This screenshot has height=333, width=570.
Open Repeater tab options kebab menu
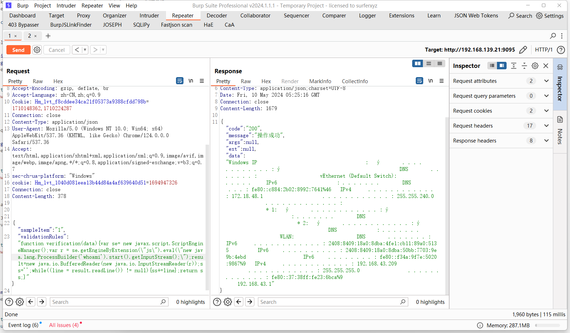(562, 36)
